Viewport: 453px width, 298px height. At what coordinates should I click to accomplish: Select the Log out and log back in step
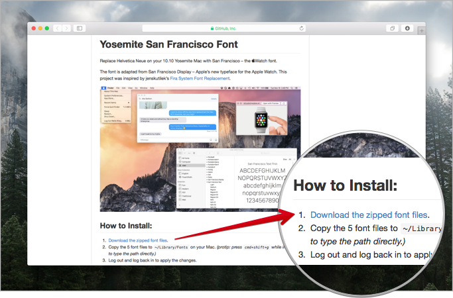(x=153, y=260)
